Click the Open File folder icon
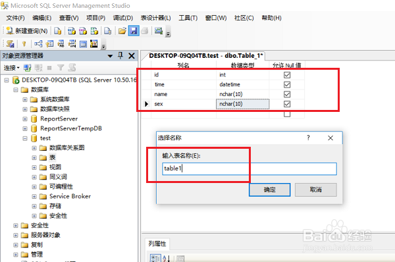Viewport: 395px width, 262px height. tap(122, 31)
